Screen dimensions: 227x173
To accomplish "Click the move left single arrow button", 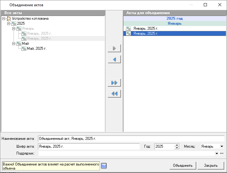I will click(114, 59).
